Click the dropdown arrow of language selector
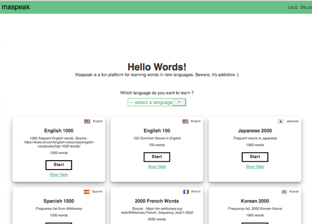Viewport: 312px width, 224px height. (179, 102)
